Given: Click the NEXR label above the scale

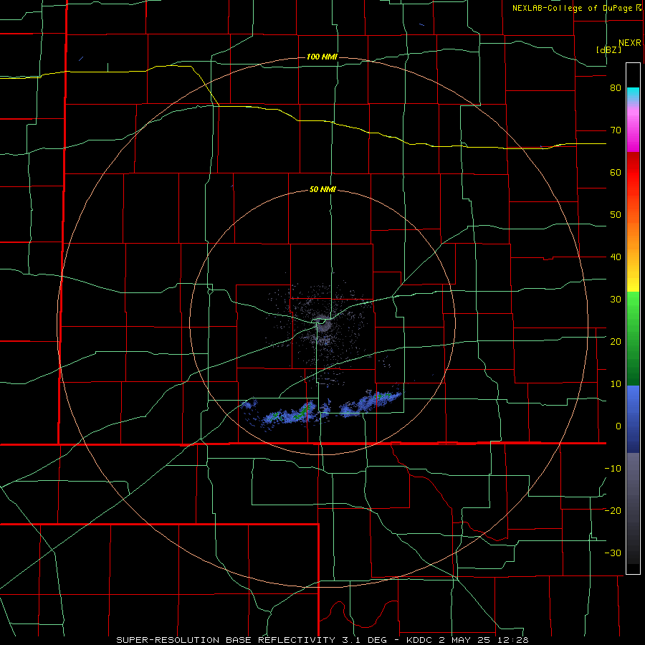Looking at the screenshot, I should (630, 43).
